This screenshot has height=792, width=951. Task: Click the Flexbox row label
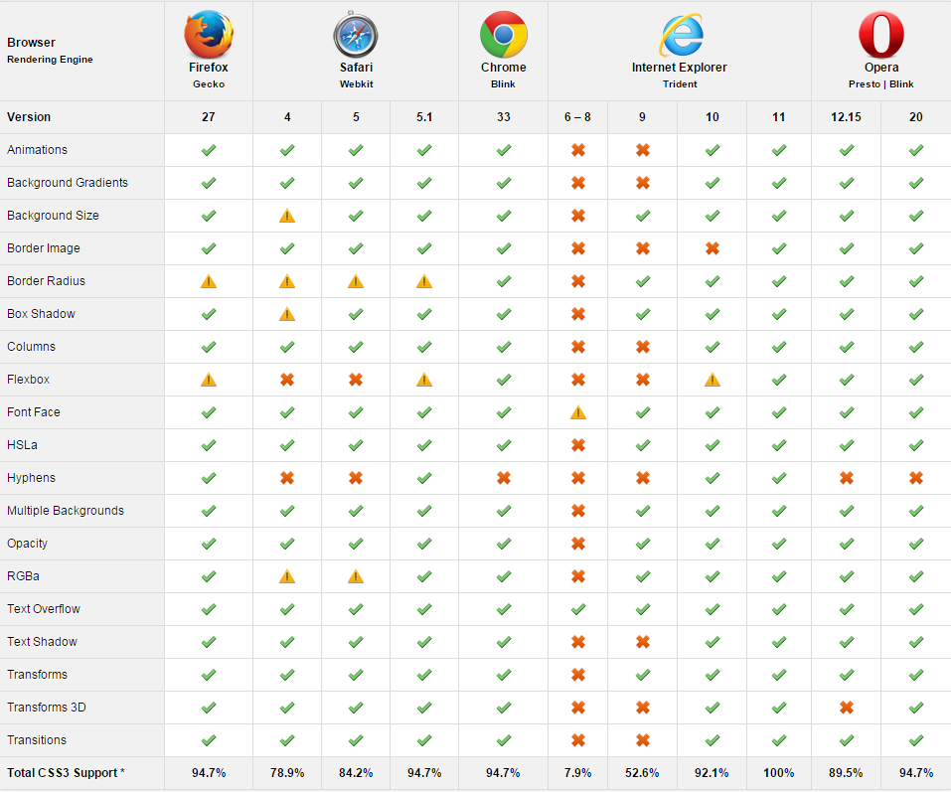pyautogui.click(x=29, y=380)
